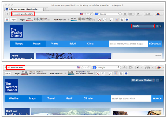The width and height of the screenshot is (167, 119).
Task: Click the reload icon in the uk.weather.com browser
Action: [91, 68]
